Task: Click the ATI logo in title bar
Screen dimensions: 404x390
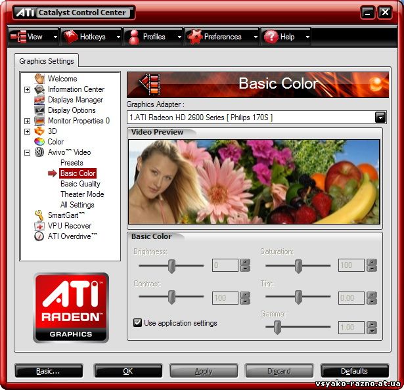Action: 25,12
